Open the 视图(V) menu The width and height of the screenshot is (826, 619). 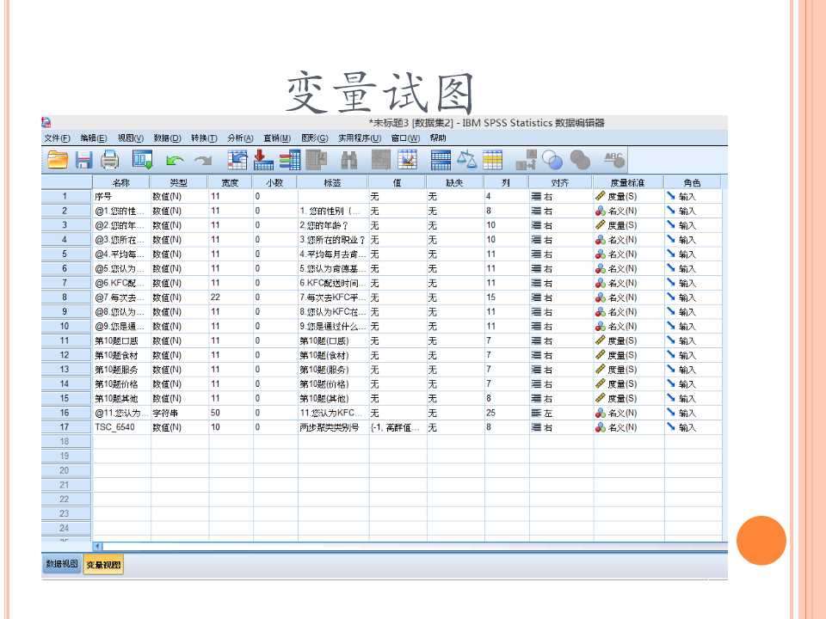(131, 138)
